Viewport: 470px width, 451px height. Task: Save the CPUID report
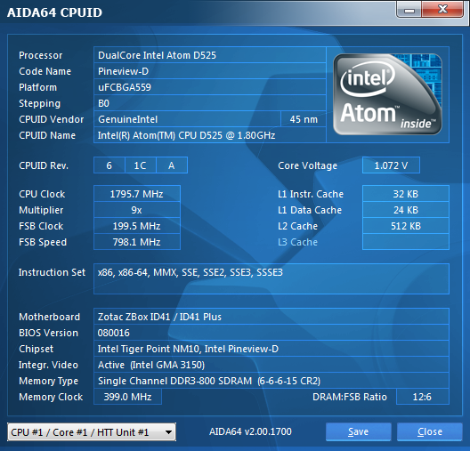click(359, 431)
